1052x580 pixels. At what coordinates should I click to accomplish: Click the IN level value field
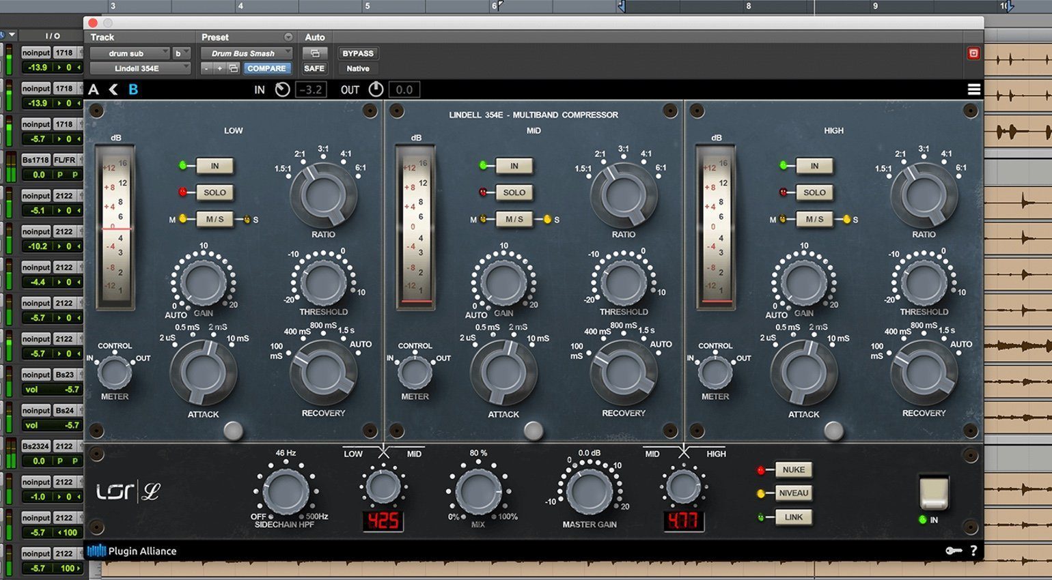(311, 89)
